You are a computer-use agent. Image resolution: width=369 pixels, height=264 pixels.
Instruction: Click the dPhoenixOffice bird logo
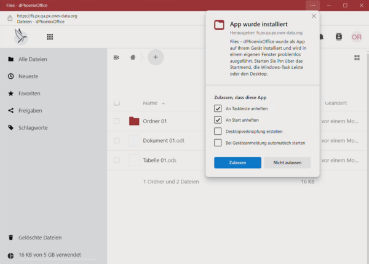point(21,36)
